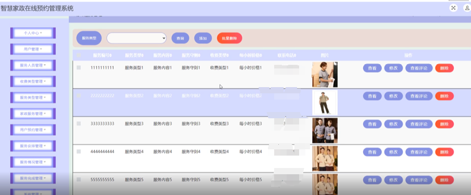Open the picture thumbnail in row 服务类型3
The width and height of the screenshot is (471, 195).
coord(325,131)
